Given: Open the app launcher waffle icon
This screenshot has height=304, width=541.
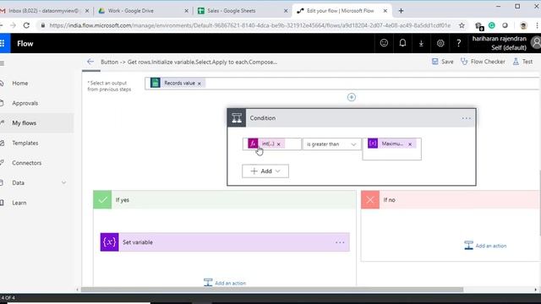Looking at the screenshot, I should (x=3, y=43).
